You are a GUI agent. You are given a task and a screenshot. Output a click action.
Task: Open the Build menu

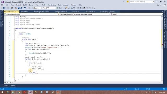pyautogui.click(x=25, y=5)
